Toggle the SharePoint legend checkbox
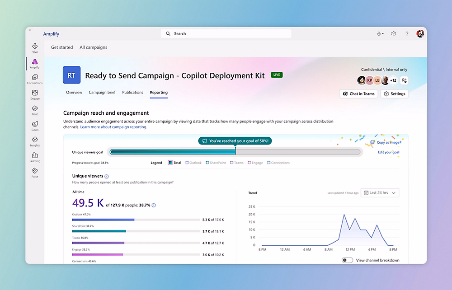The image size is (452, 290). pyautogui.click(x=207, y=163)
